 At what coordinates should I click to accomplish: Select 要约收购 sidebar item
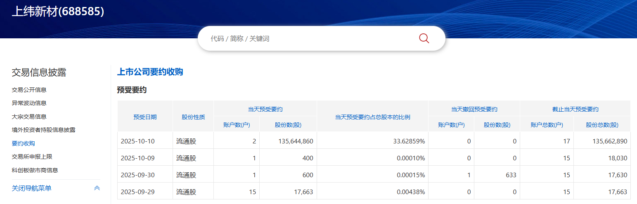coord(23,143)
